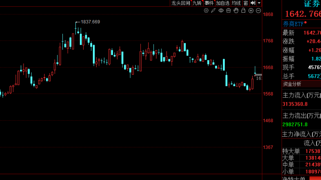Zoom in with the plus icon
321x180 pixels.
coord(251,11)
